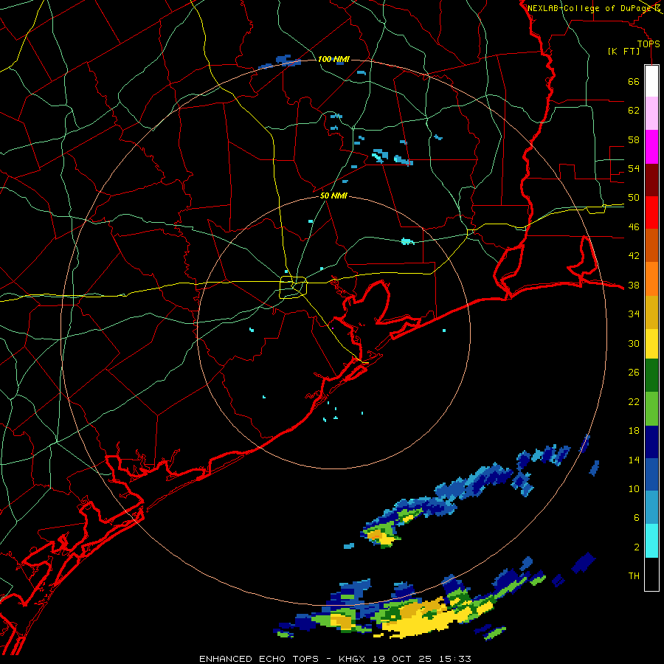Click the '50 NMI' range ring label
Image resolution: width=664 pixels, height=664 pixels.
pyautogui.click(x=333, y=196)
